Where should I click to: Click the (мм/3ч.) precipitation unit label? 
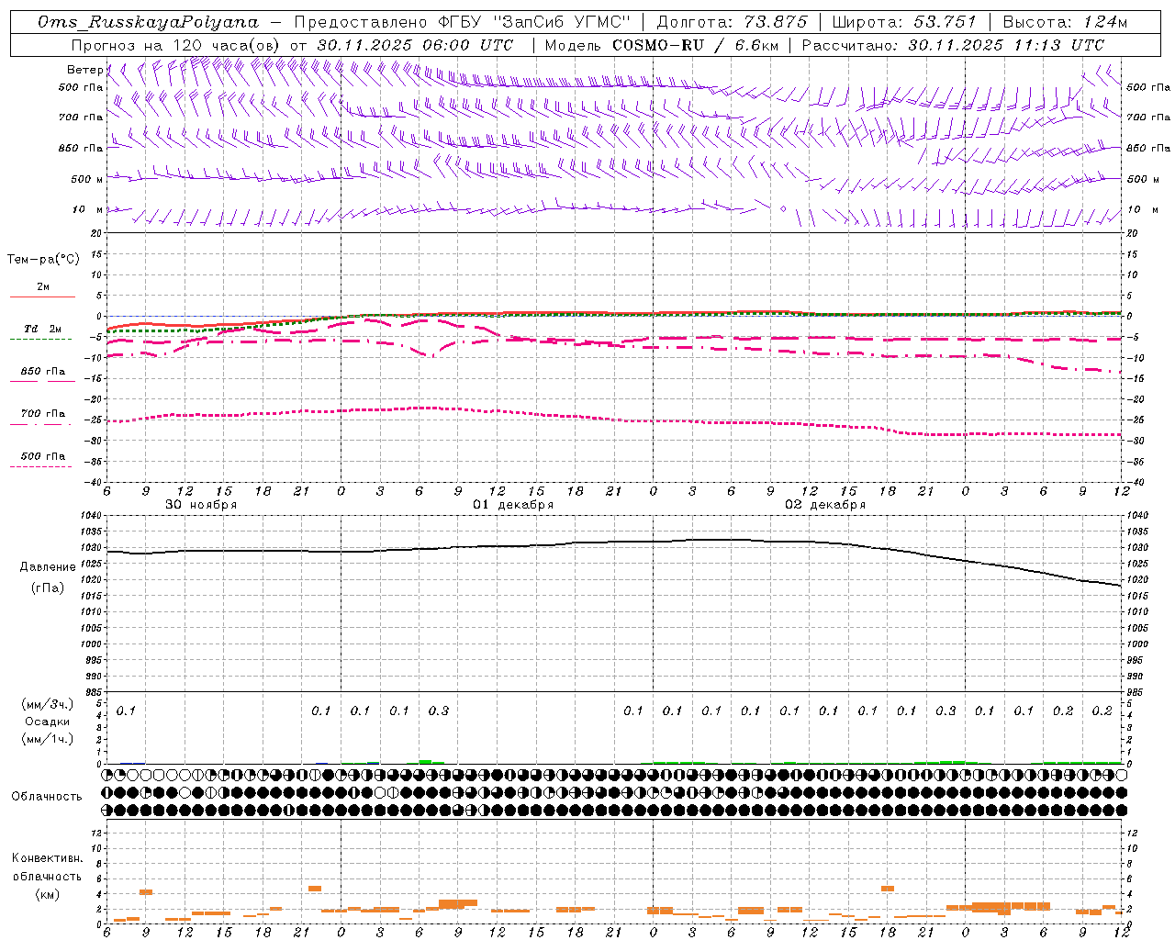click(x=48, y=704)
